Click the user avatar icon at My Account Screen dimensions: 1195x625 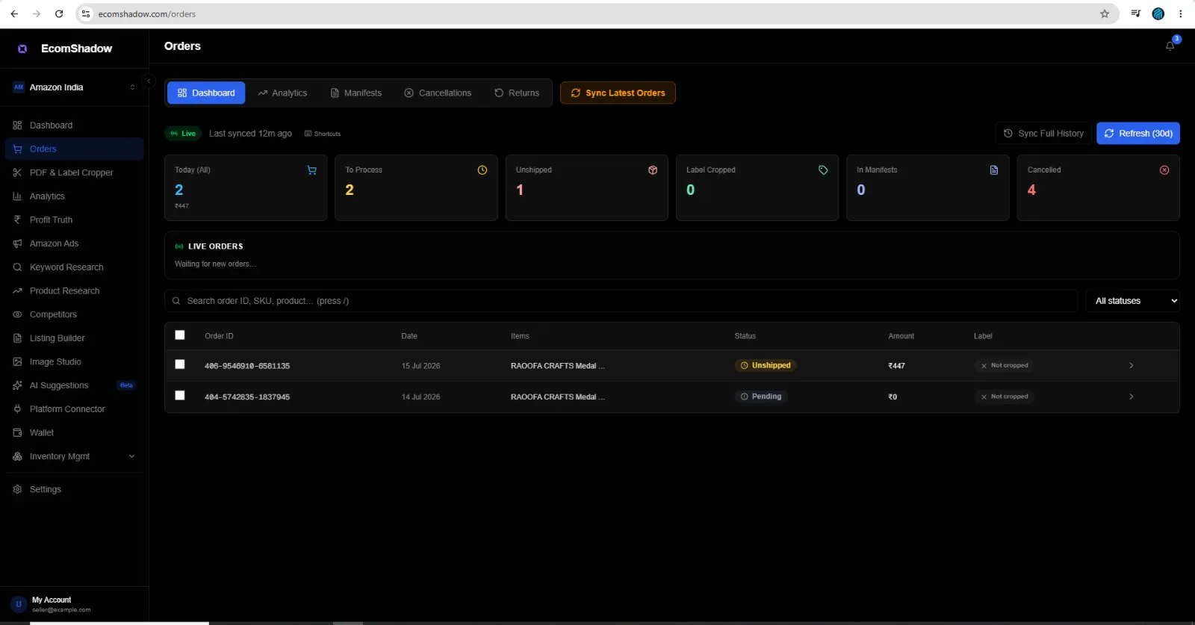pos(19,604)
